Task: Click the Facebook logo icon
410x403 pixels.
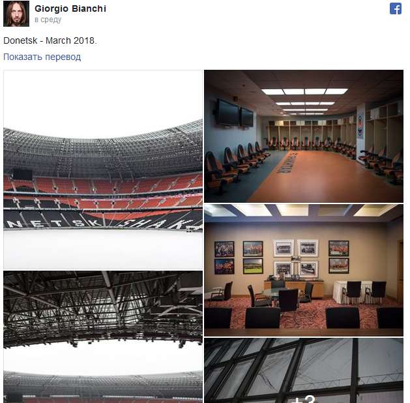Action: pyautogui.click(x=396, y=8)
